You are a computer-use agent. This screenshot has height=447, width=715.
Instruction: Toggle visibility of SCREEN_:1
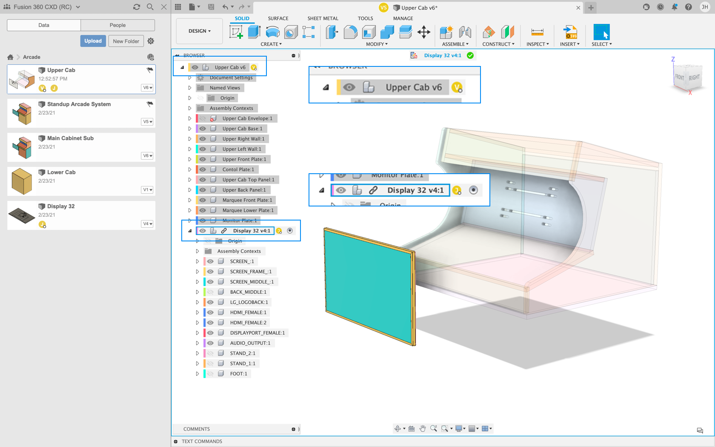coord(210,261)
